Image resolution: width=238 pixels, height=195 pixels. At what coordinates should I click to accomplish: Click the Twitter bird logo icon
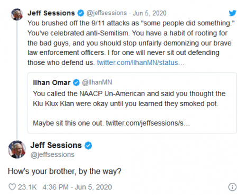[232, 13]
